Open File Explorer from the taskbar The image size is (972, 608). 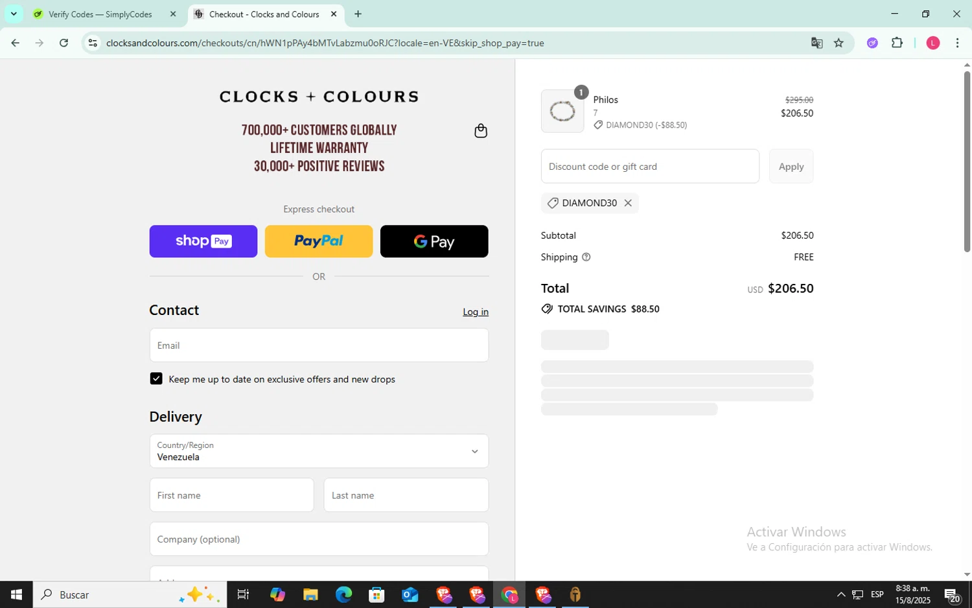(310, 594)
